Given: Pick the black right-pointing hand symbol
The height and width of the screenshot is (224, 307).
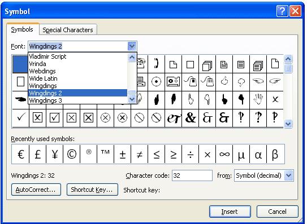Looking at the screenshot, I should 20,100.
